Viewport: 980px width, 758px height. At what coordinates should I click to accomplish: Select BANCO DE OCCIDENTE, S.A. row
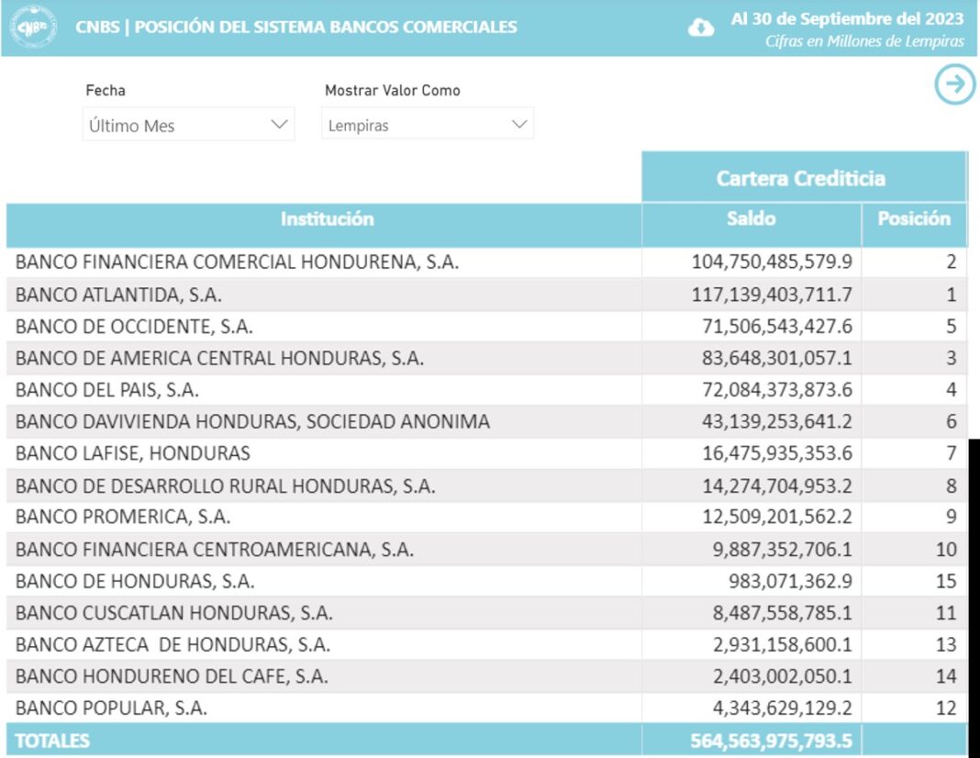pos(134,326)
